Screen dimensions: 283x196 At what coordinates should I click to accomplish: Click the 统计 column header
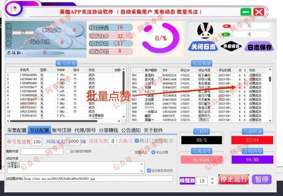76,70
